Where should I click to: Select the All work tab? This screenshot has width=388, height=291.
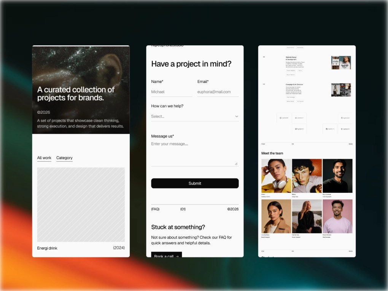point(44,158)
